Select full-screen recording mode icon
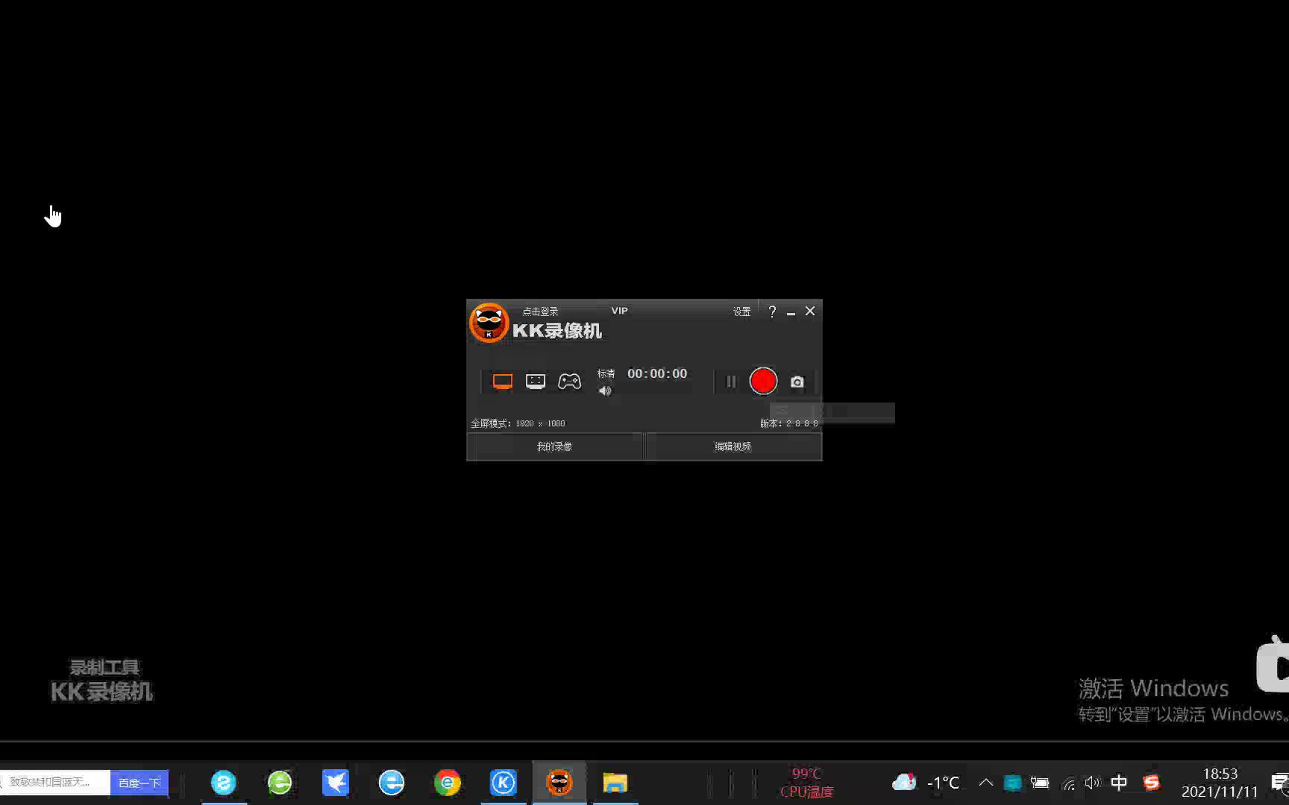The width and height of the screenshot is (1289, 805). 502,382
